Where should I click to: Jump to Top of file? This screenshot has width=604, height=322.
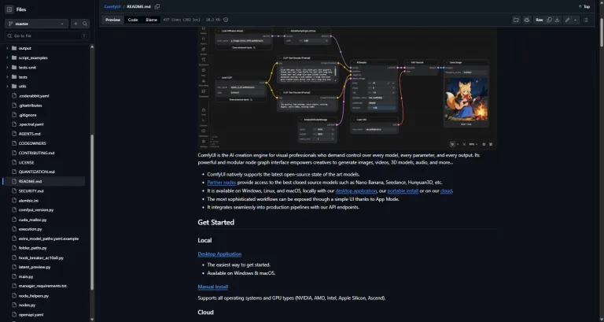point(584,6)
